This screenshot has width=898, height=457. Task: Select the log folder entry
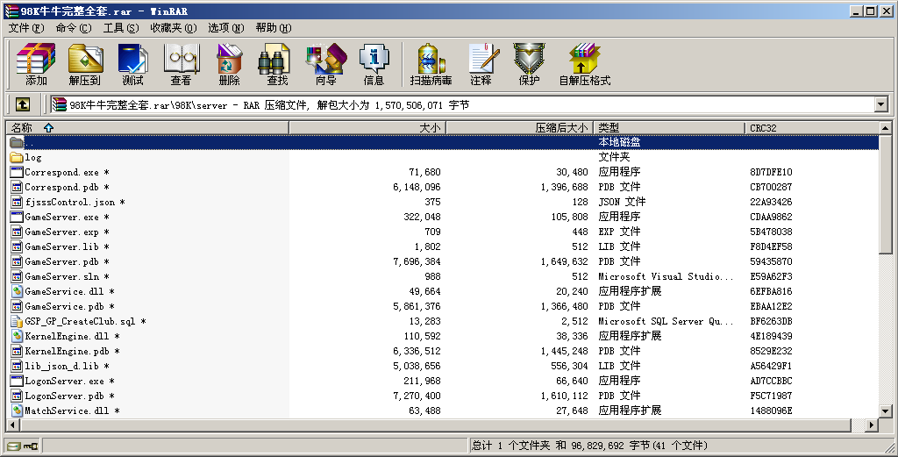33,158
